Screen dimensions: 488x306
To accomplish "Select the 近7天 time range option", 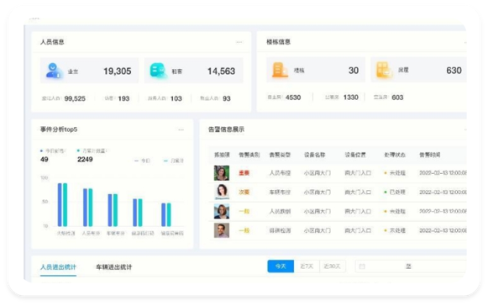I will point(307,266).
